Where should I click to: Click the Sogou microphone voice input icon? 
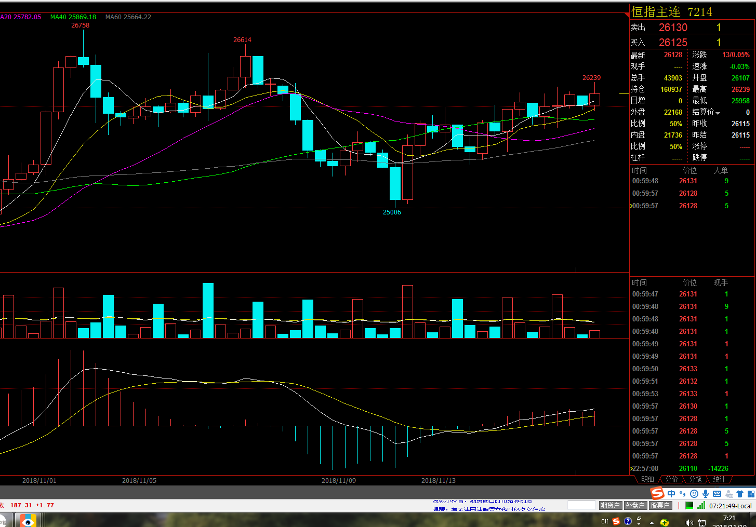(x=705, y=494)
